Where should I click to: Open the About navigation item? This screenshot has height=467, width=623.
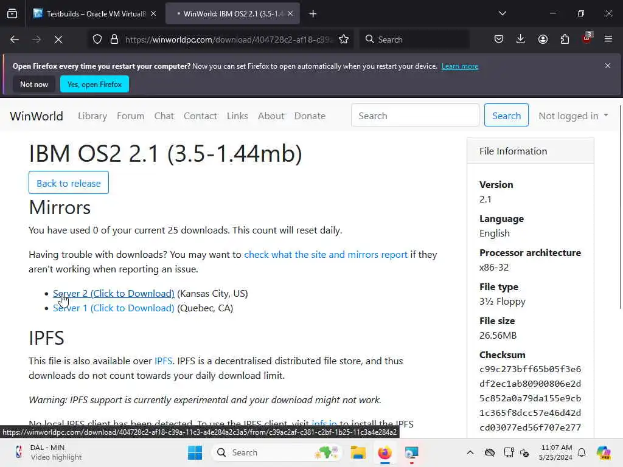click(x=271, y=116)
